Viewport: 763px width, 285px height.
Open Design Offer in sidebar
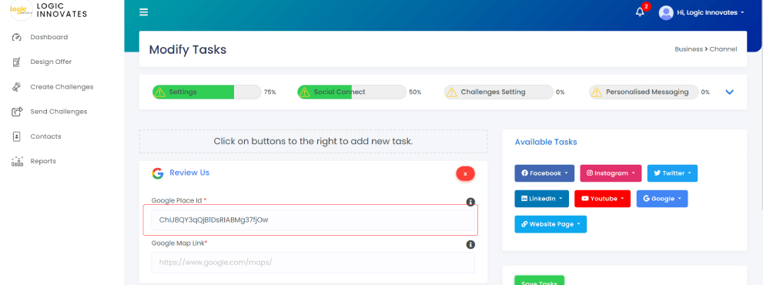pyautogui.click(x=51, y=62)
